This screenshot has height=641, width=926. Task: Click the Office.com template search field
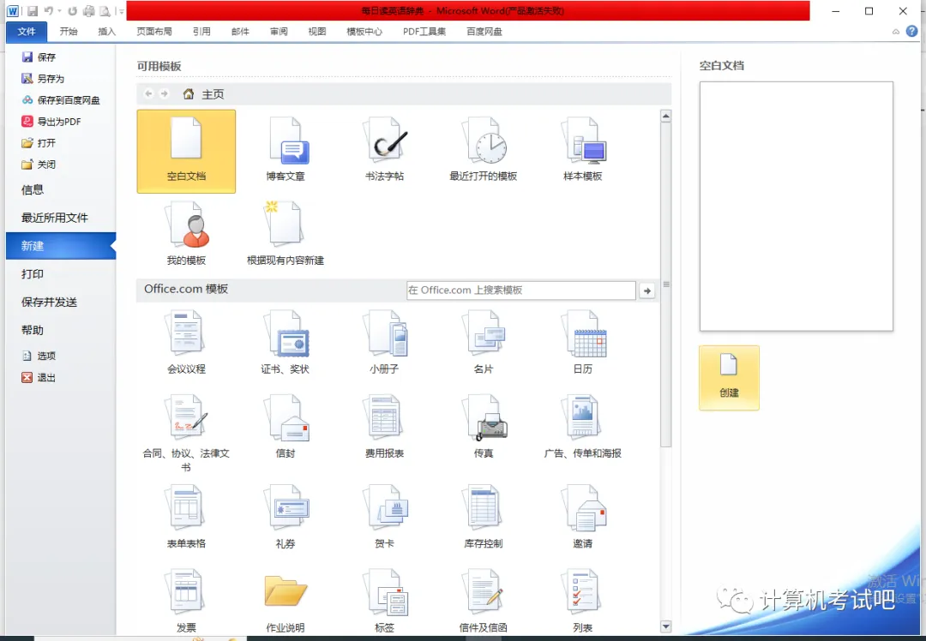tap(521, 291)
